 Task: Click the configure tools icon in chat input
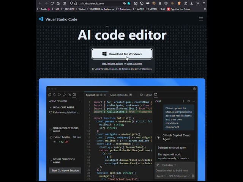click(x=193, y=176)
